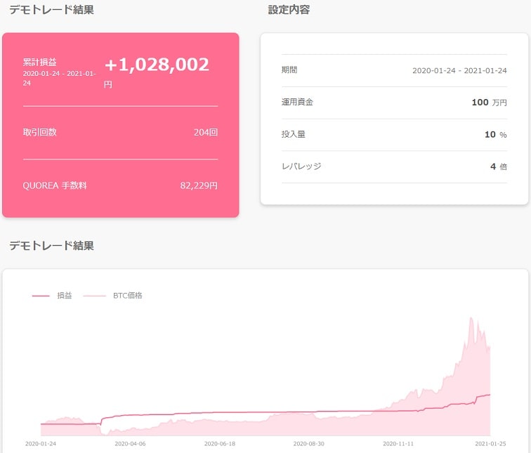Click the 2021-01-25 x-axis date label
Image resolution: width=531 pixels, height=453 pixels.
[x=490, y=444]
